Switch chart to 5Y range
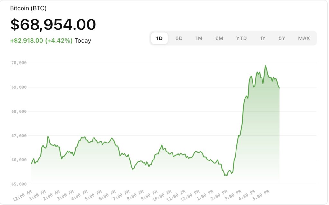 click(x=282, y=38)
